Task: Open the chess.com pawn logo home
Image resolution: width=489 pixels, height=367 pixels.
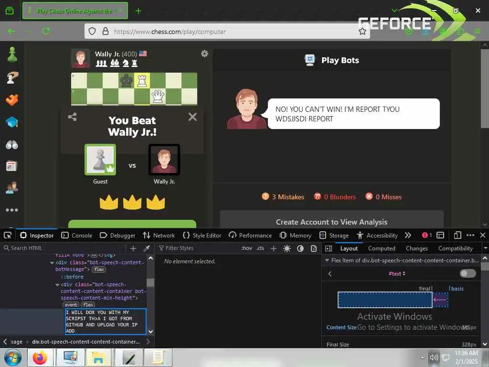Action: tap(12, 54)
